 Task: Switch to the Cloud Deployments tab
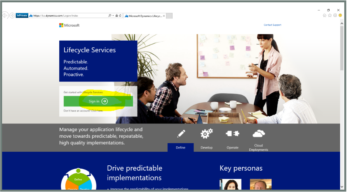[x=258, y=147]
